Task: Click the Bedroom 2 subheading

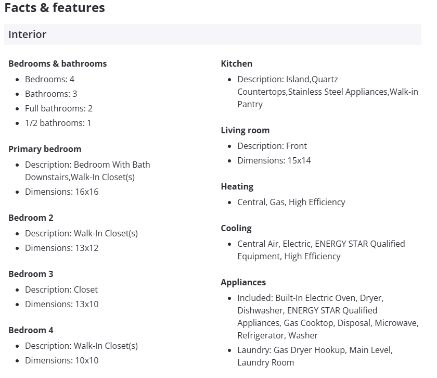Action: [x=31, y=218]
